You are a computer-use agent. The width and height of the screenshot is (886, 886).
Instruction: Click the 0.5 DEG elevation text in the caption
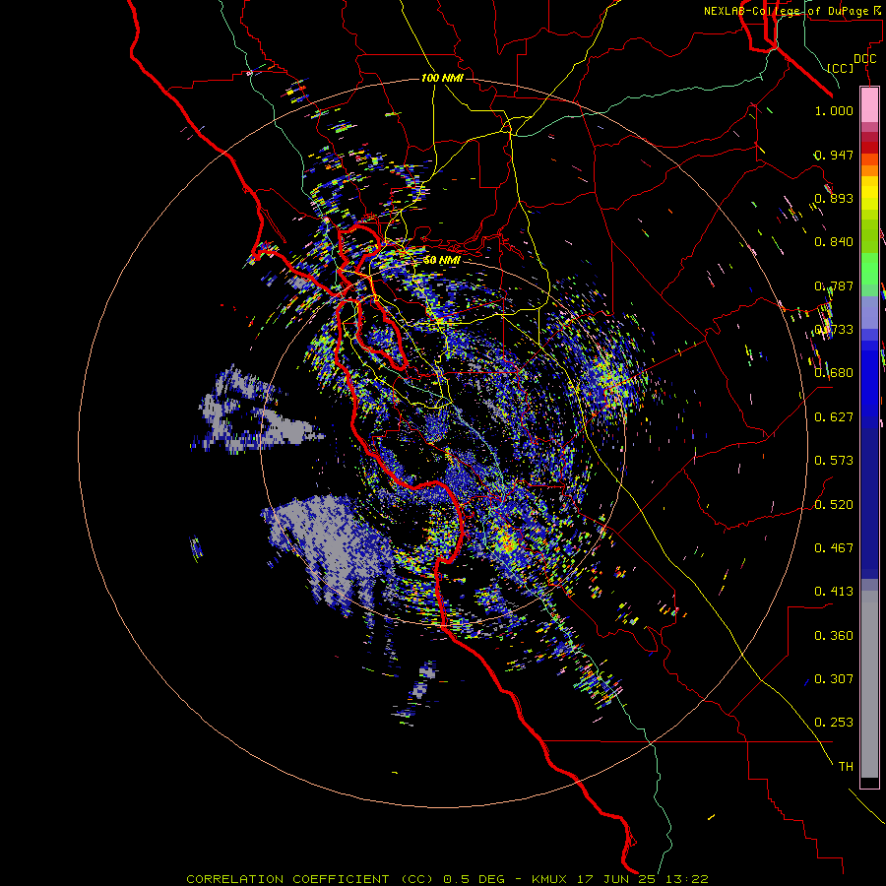(474, 879)
